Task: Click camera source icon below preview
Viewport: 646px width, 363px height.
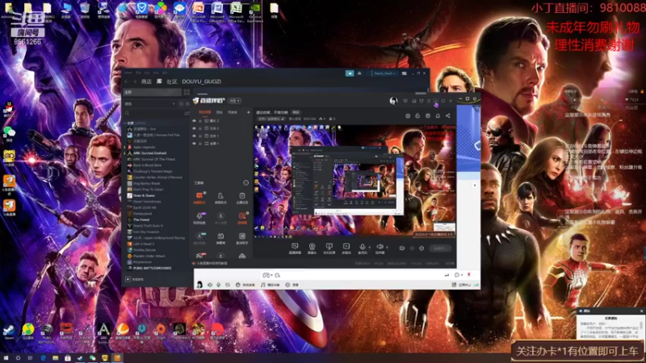Action: point(312,248)
